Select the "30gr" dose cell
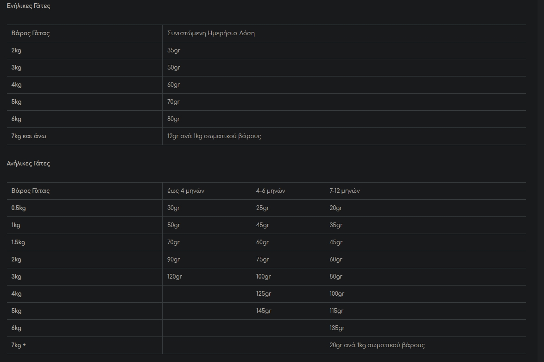Image resolution: width=544 pixels, height=362 pixels. [x=174, y=208]
